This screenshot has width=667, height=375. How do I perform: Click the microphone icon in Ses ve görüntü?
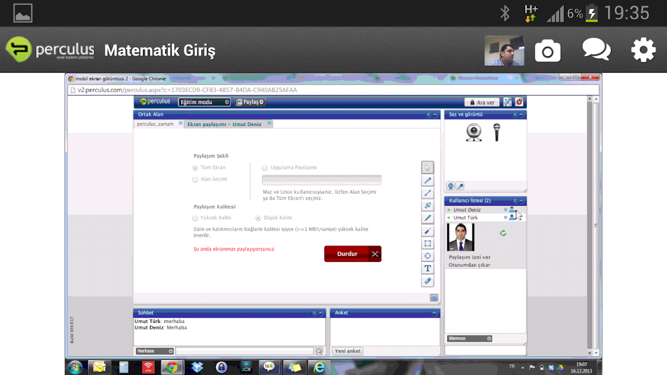tap(496, 132)
